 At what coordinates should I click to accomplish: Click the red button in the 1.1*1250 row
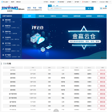point(102,106)
